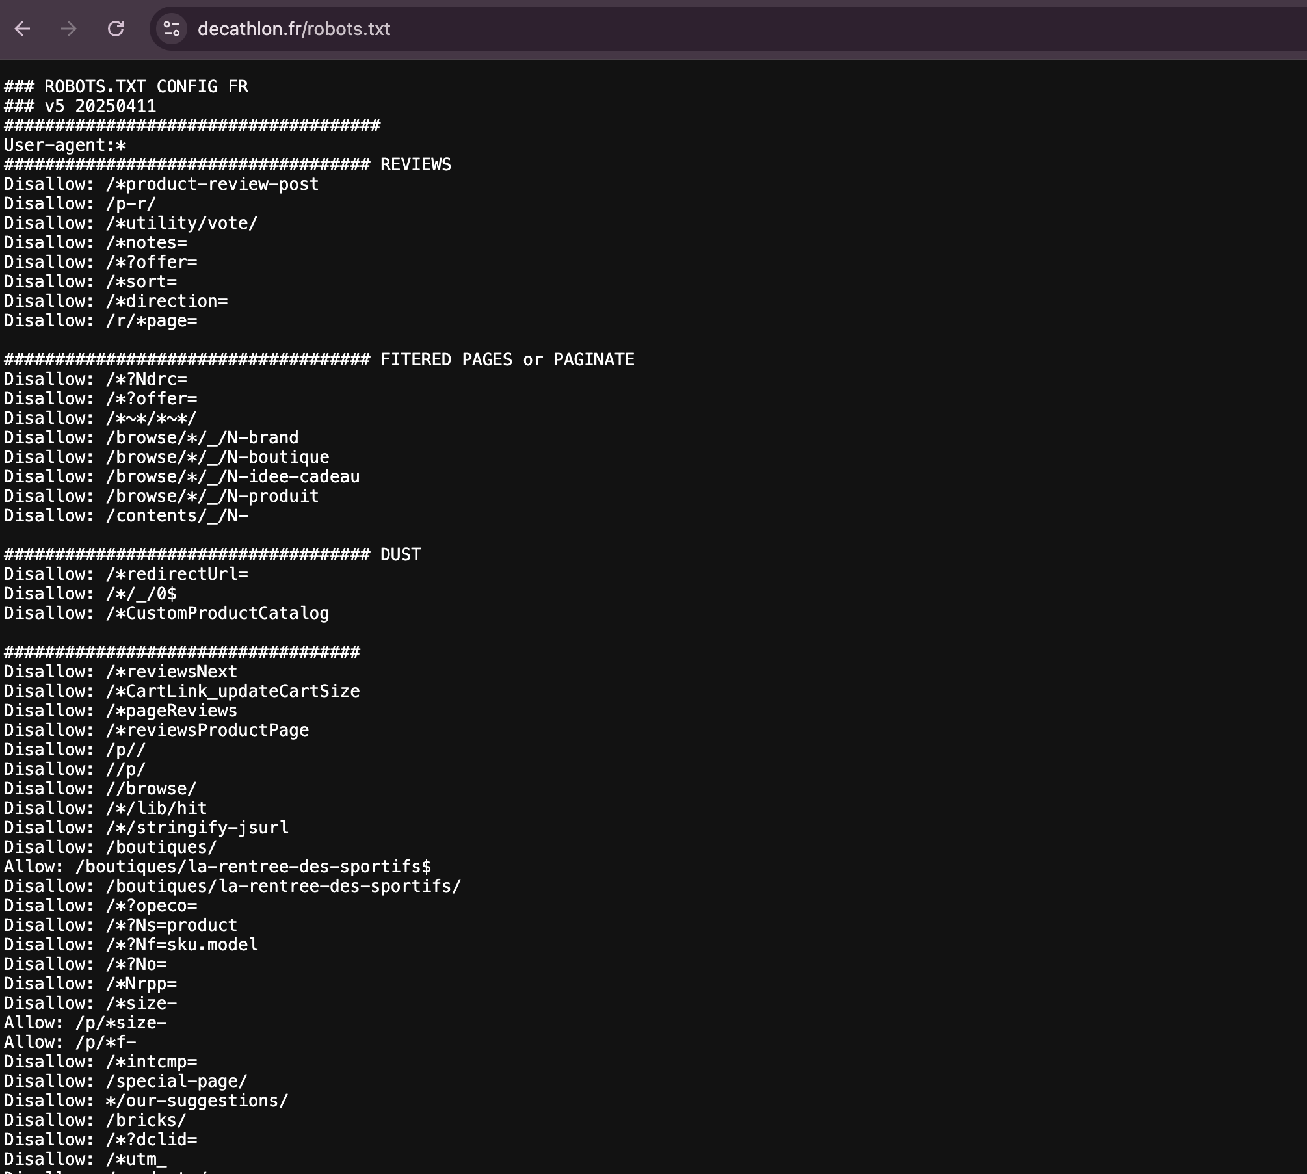Viewport: 1307px width, 1174px height.
Task: Click "Disallow: /*CustomProductCatalog"
Action: [x=166, y=613]
